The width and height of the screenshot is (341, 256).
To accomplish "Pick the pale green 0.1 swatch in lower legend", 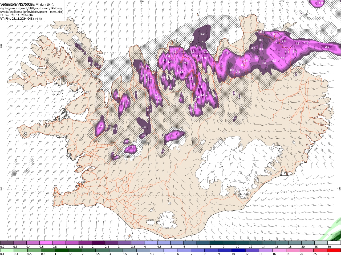I will point(7,250).
